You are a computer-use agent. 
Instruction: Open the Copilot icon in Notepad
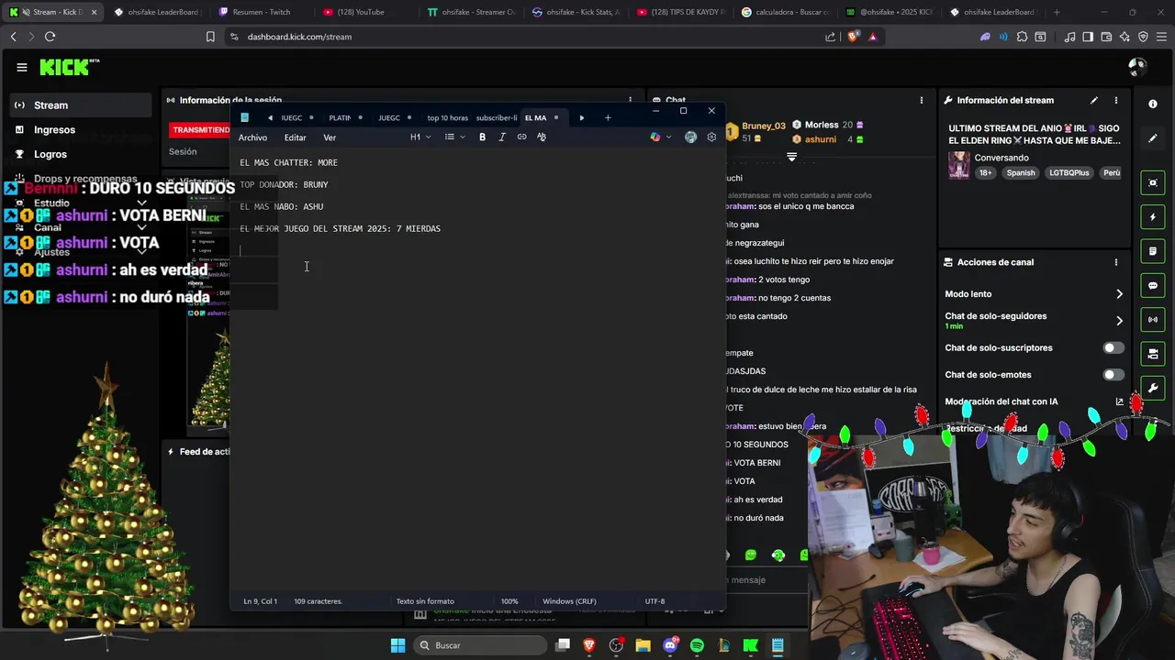pos(655,137)
